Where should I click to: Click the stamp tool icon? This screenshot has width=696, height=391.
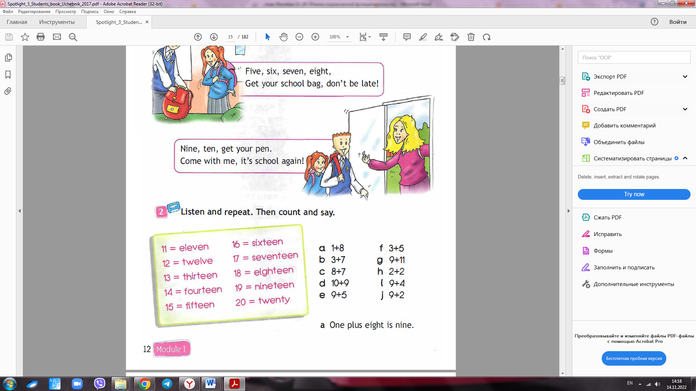pos(455,37)
